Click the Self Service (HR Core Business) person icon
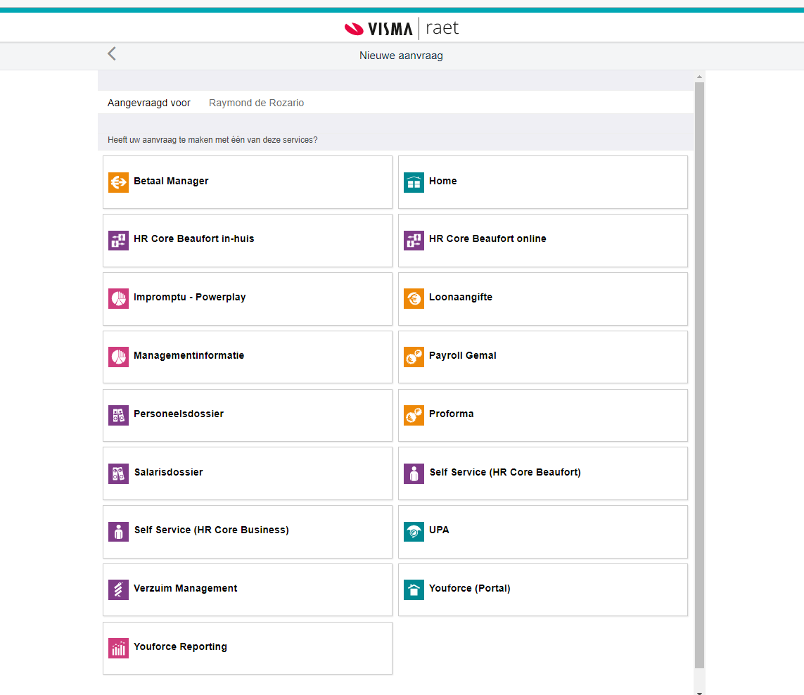804x695 pixels. coord(118,532)
